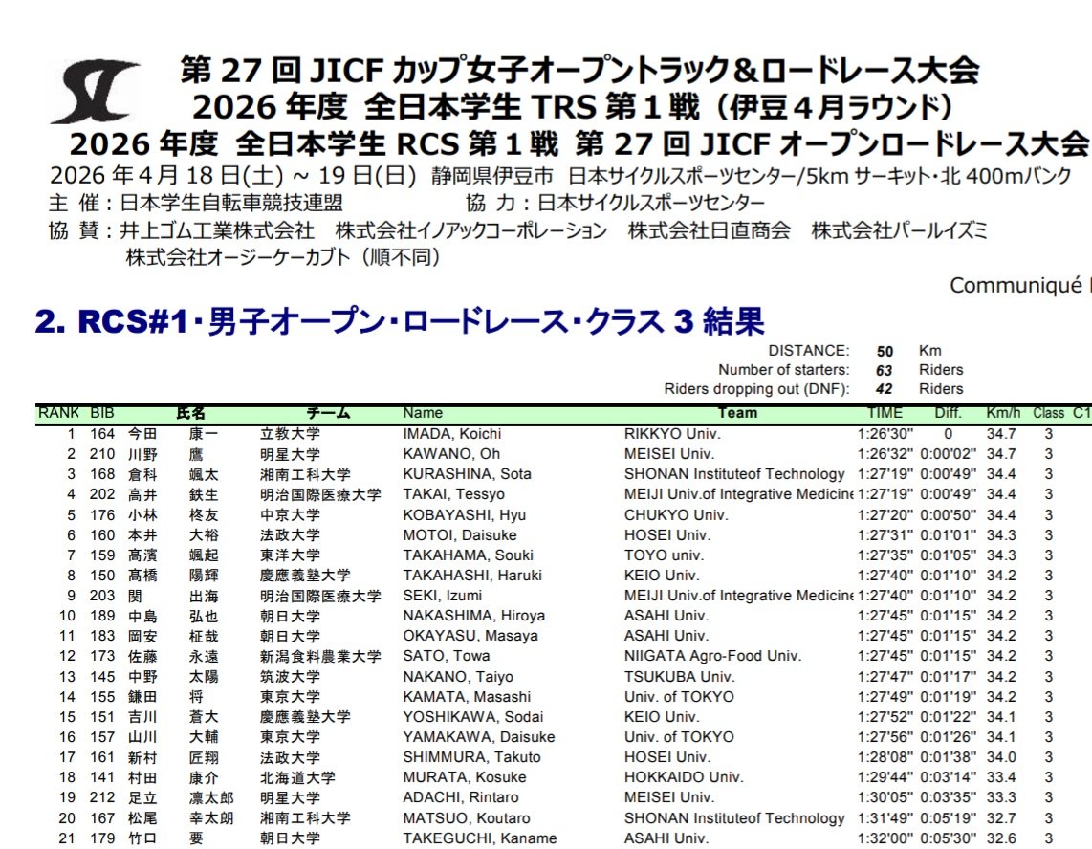Click the speed value 34.0
The image size is (1092, 849).
tap(1001, 757)
